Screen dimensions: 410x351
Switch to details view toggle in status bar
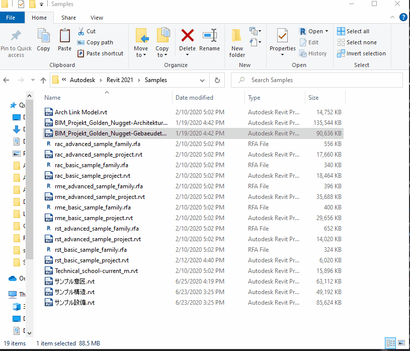[390, 343]
